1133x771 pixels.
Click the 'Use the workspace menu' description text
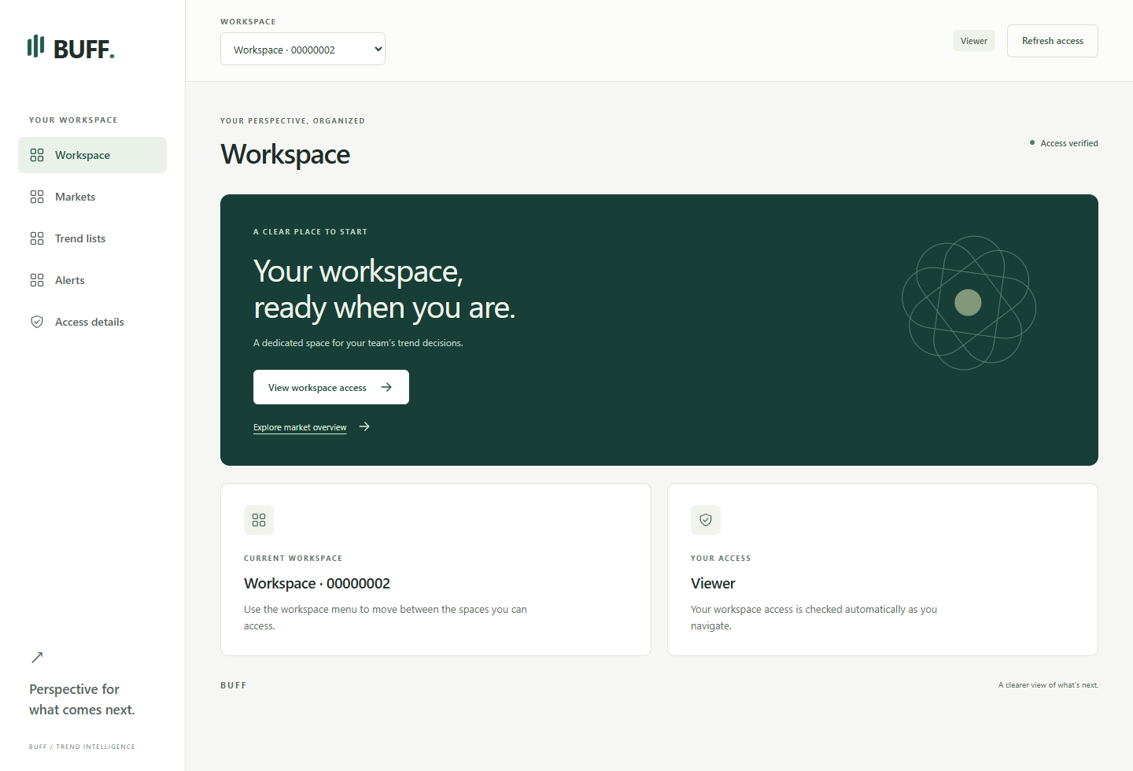coord(386,618)
